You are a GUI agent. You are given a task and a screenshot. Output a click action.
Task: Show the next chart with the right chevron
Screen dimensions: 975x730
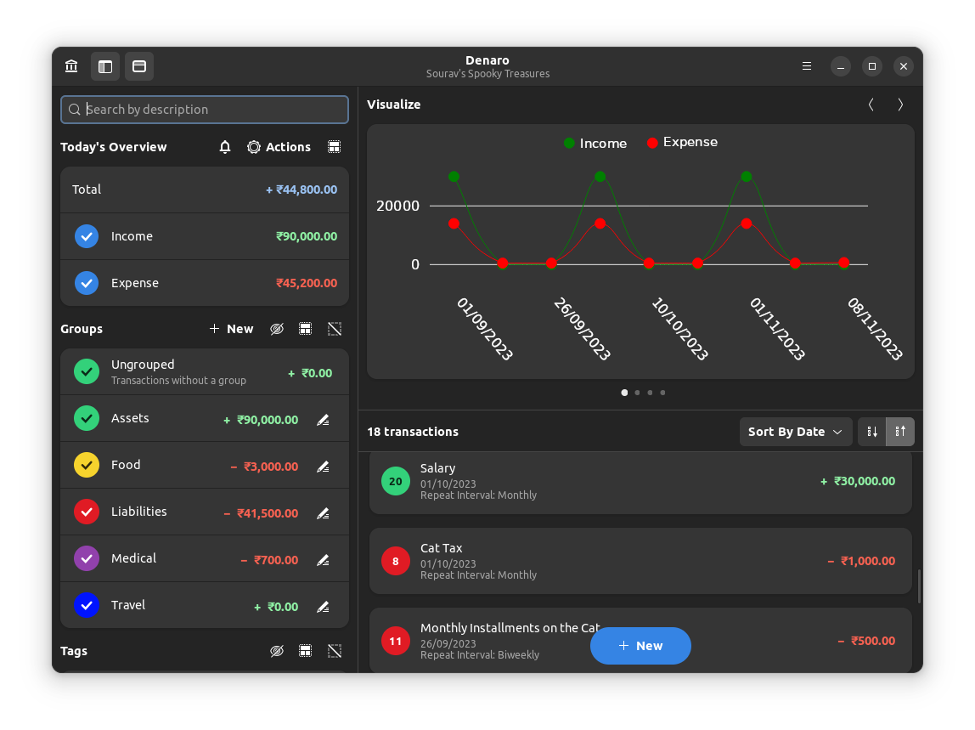tap(900, 105)
